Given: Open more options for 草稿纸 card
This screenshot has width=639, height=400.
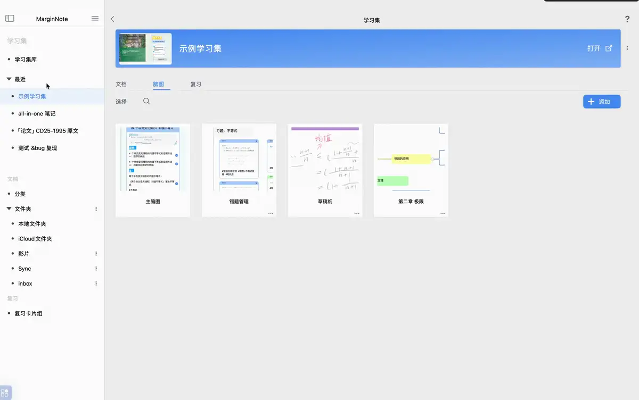Looking at the screenshot, I should tap(357, 213).
